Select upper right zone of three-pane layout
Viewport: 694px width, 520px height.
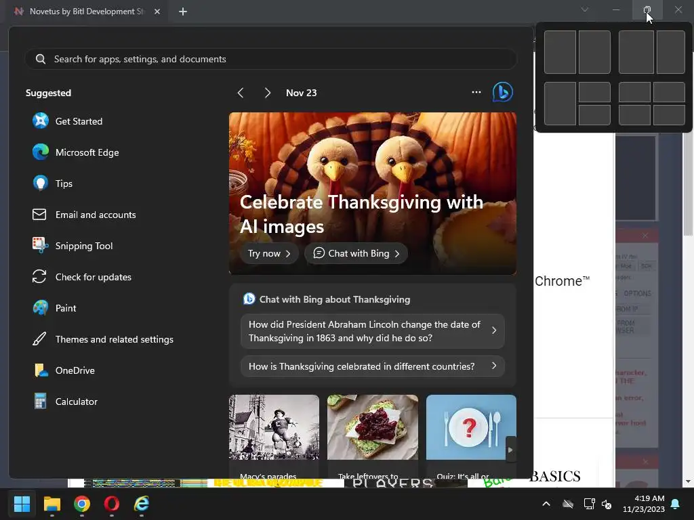point(594,92)
